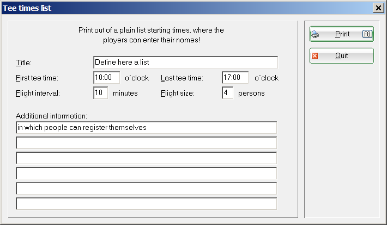Viewport: 387px width, 225px height.
Task: Click the fifth Additional information line
Action: 147,189
